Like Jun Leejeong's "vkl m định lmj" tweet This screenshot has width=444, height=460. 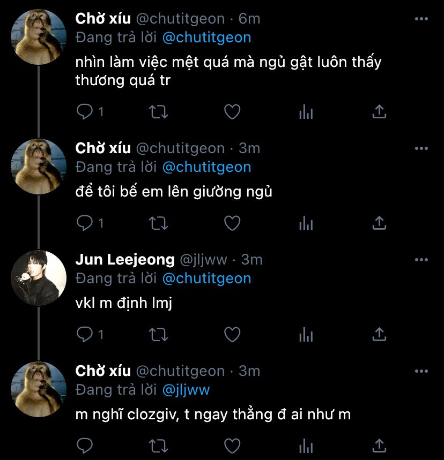(232, 335)
